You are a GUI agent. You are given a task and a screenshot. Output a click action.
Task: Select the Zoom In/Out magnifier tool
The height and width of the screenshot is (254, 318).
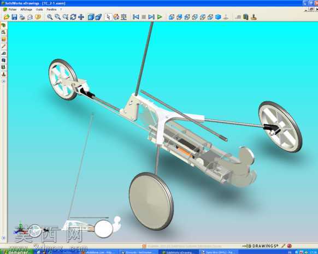pos(66,17)
